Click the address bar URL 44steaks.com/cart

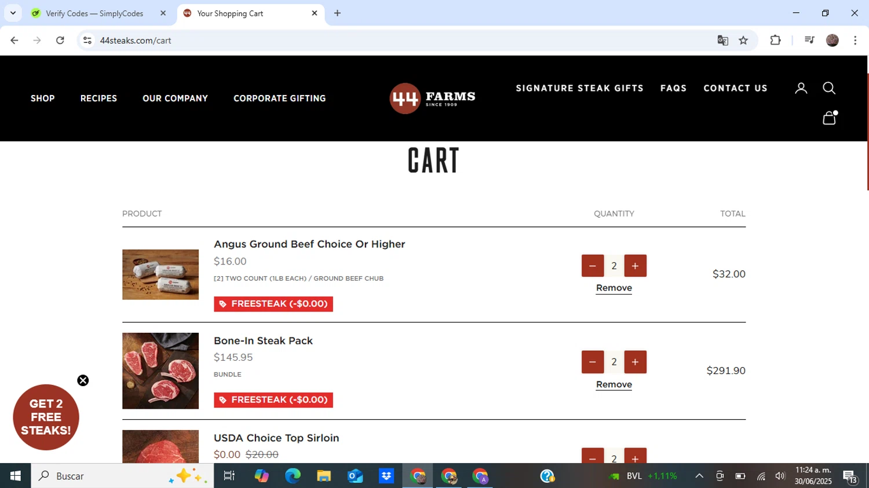click(x=136, y=41)
